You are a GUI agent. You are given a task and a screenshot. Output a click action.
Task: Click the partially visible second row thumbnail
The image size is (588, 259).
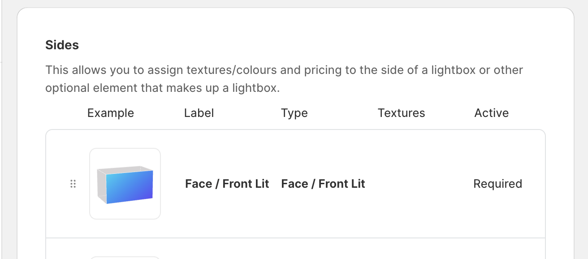(x=125, y=257)
